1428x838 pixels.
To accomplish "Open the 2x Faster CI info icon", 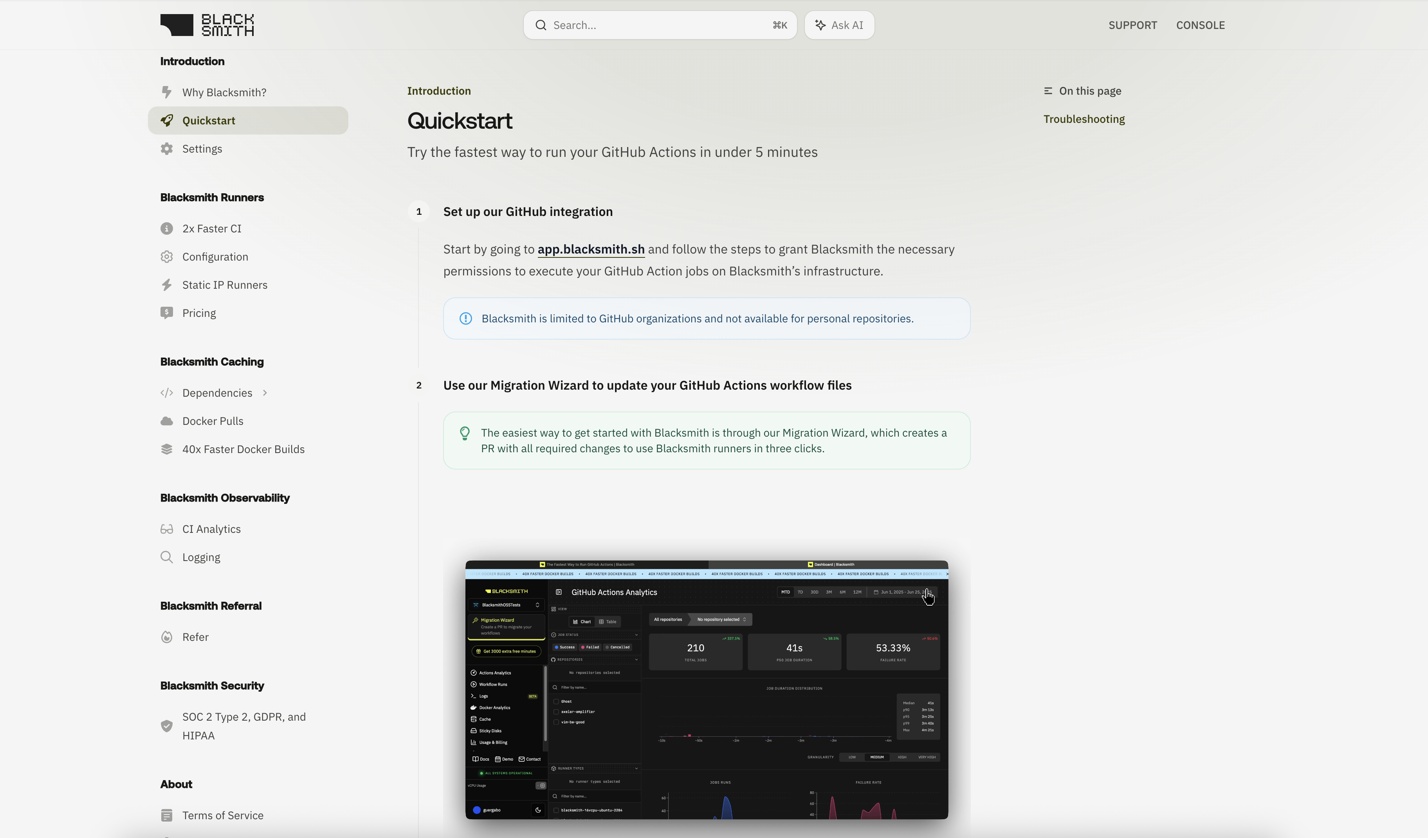I will pyautogui.click(x=167, y=229).
